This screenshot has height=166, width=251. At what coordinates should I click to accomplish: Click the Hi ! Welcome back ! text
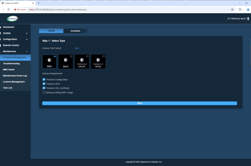237,19
